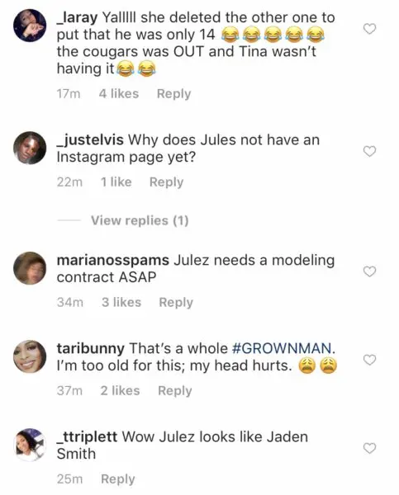
Task: Open taribunny's profile picture
Action: click(x=30, y=356)
